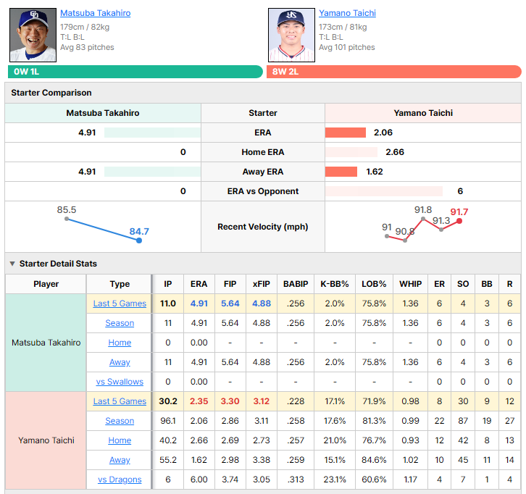The width and height of the screenshot is (526, 494).
Task: Open Yamano's Season stats link
Action: [120, 421]
